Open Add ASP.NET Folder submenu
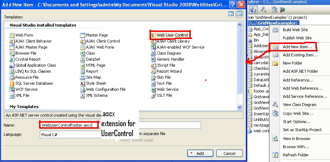 (300, 71)
